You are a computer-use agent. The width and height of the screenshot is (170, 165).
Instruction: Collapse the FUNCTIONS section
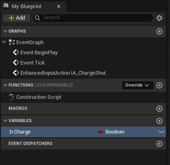(5, 85)
